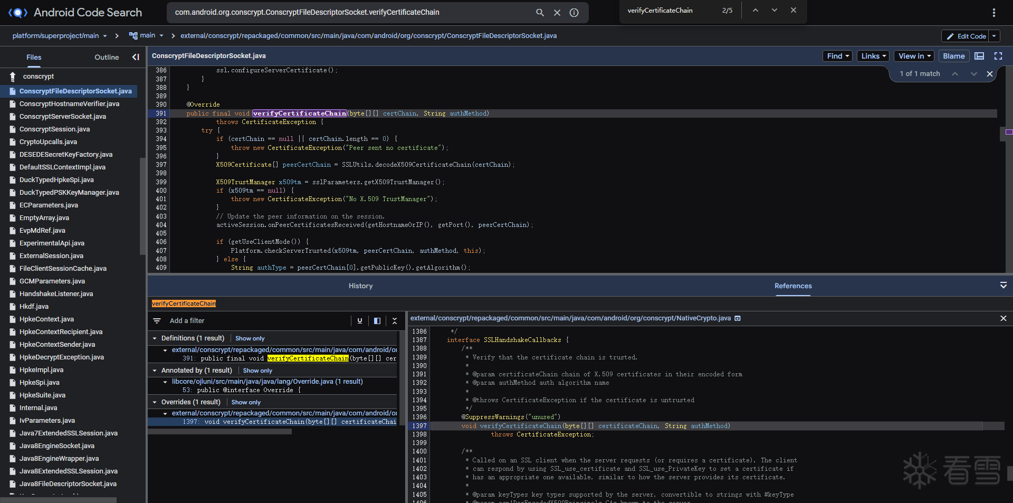Switch to the History tab
Image resolution: width=1013 pixels, height=503 pixels.
pos(360,286)
